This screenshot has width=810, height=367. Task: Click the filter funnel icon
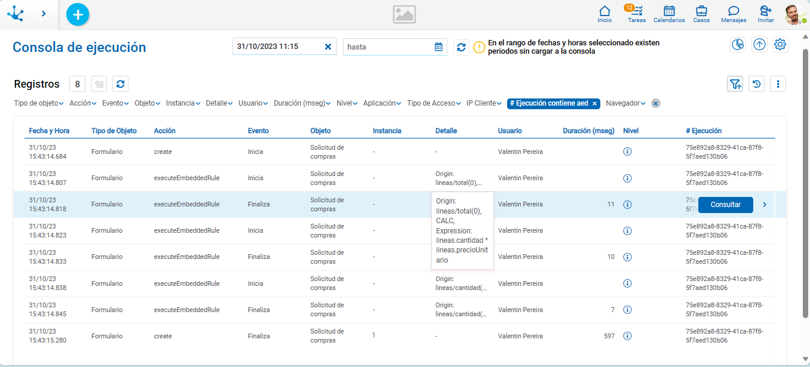tap(735, 84)
